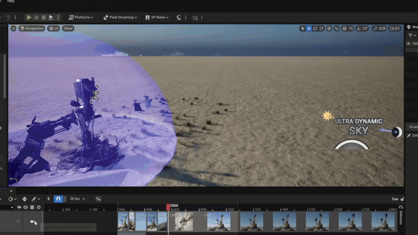Image resolution: width=418 pixels, height=235 pixels.
Task: Open the VP Roles menu
Action: click(157, 17)
